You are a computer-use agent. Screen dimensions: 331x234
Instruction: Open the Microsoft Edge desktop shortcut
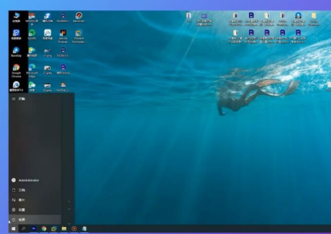(x=32, y=70)
